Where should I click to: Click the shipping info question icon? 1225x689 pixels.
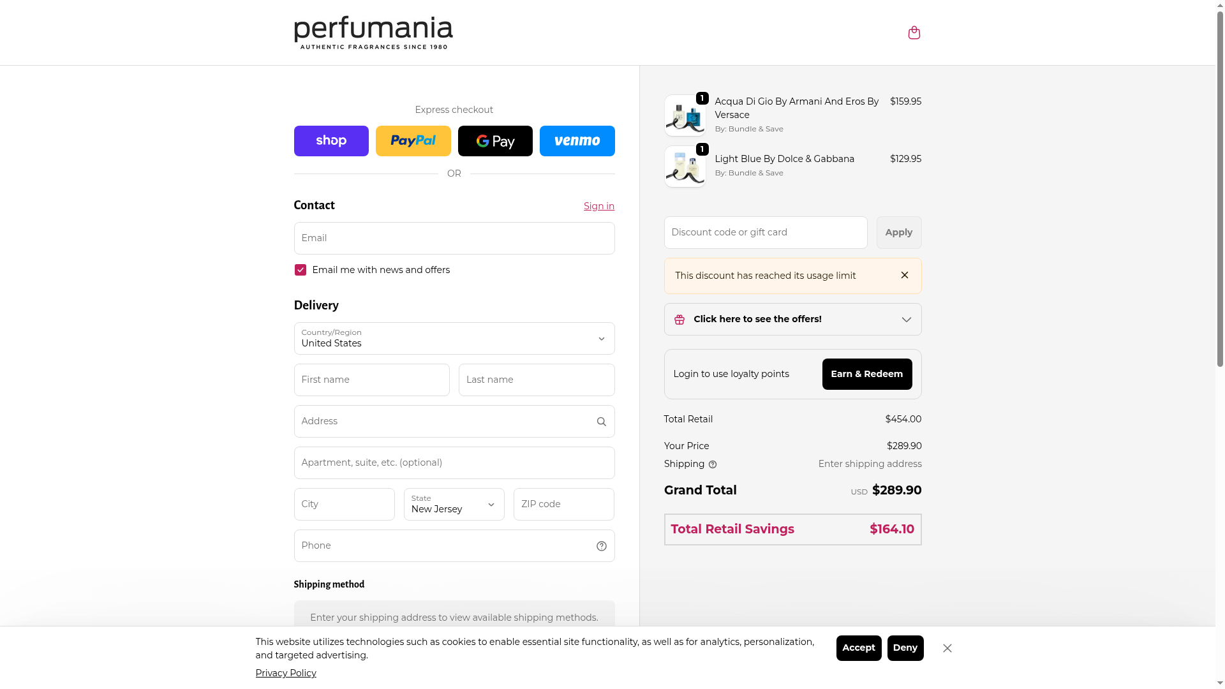(713, 464)
